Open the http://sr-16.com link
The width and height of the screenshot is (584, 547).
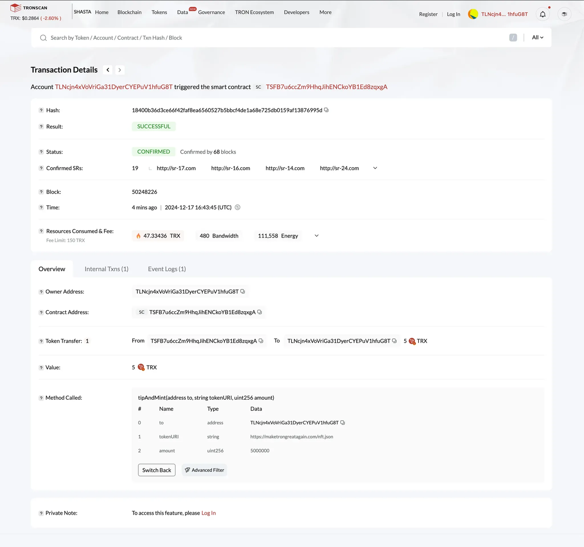click(230, 168)
